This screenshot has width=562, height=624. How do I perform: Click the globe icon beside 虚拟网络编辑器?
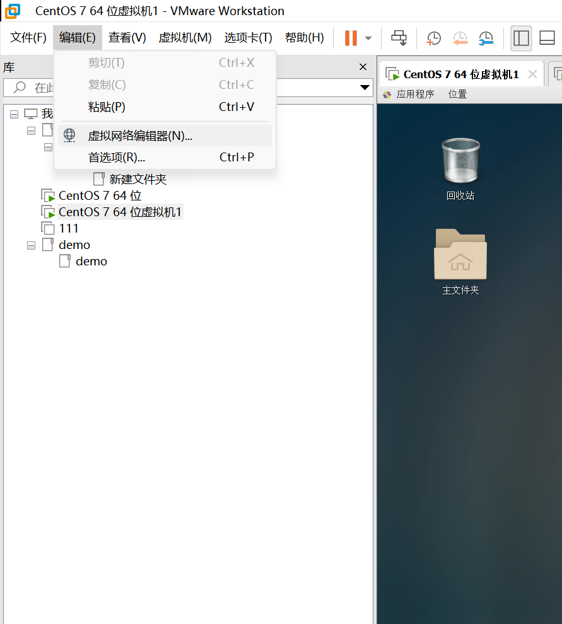69,136
